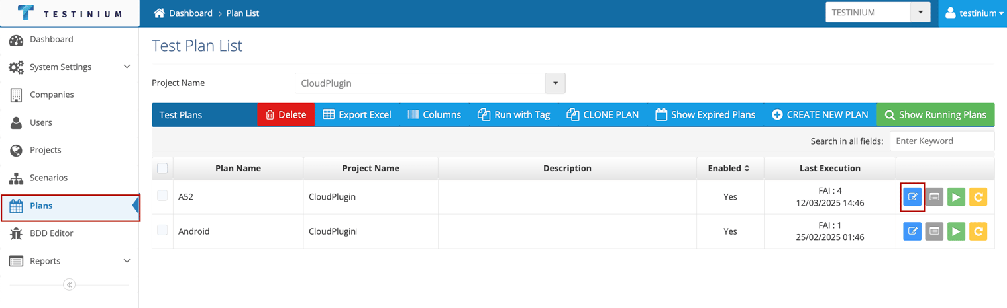Check the Android plan row checkbox
This screenshot has width=1007, height=308.
162,230
